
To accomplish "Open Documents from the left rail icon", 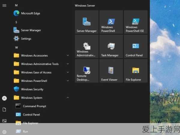I will click(4, 110).
